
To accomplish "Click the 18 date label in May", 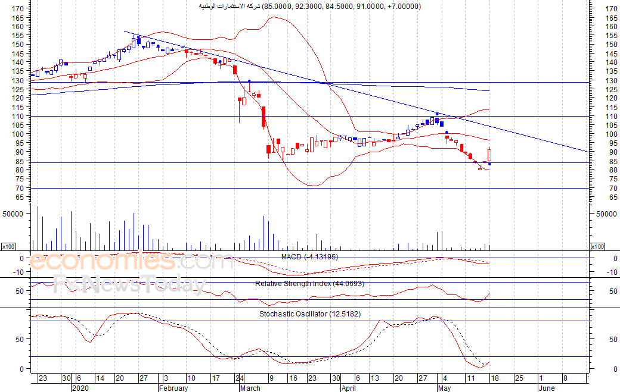I will click(495, 378).
